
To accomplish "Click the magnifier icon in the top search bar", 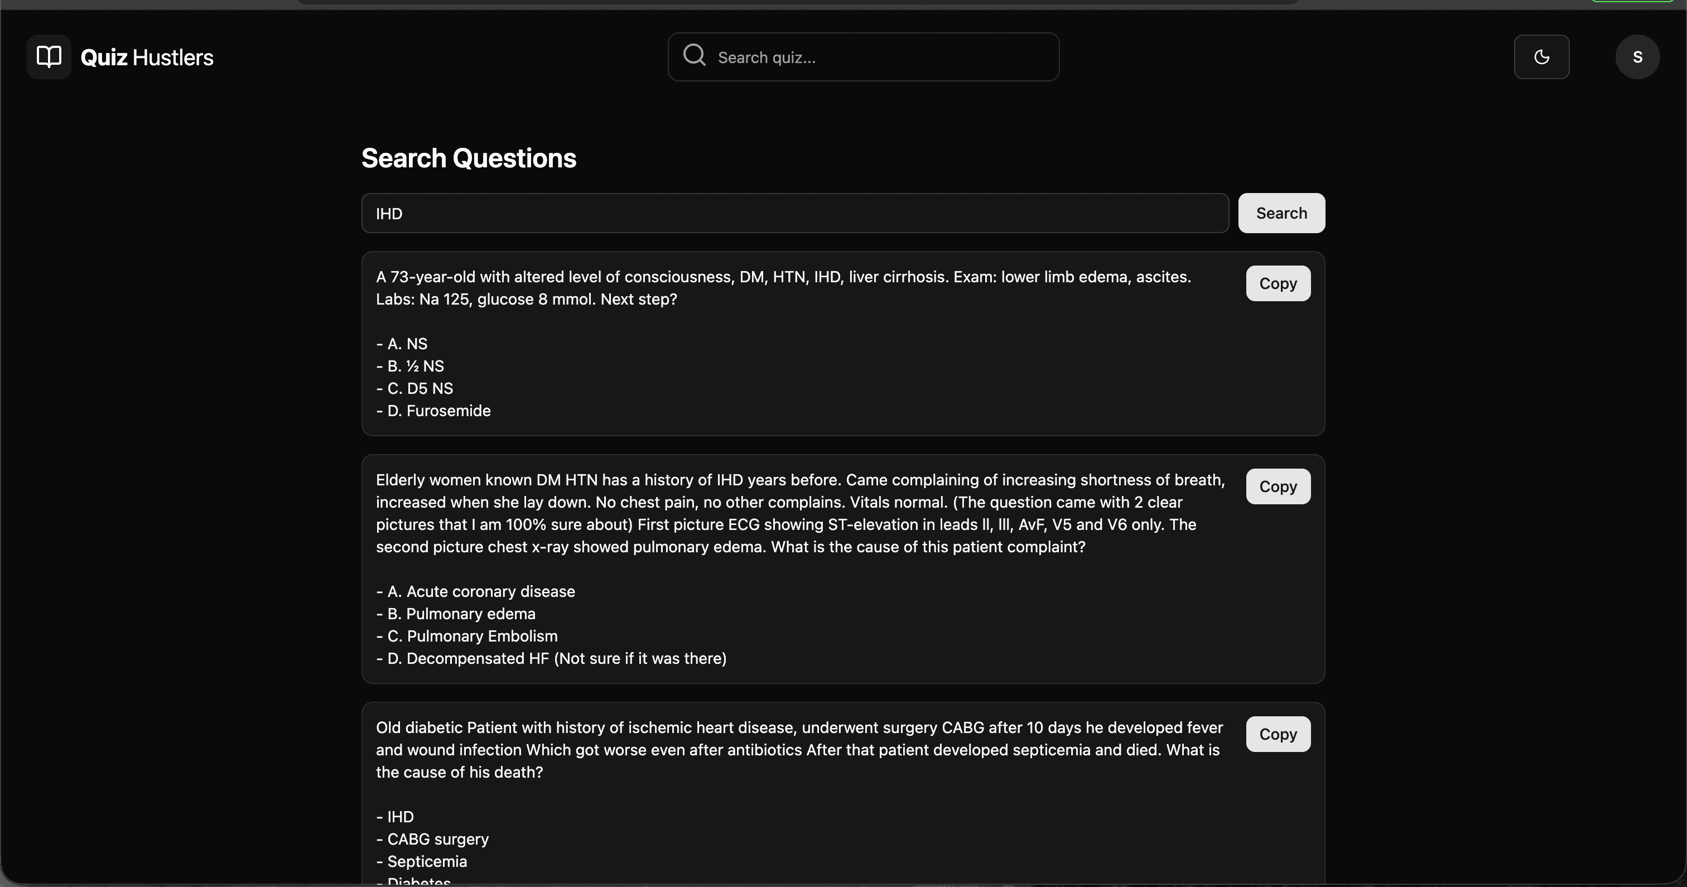I will click(694, 55).
